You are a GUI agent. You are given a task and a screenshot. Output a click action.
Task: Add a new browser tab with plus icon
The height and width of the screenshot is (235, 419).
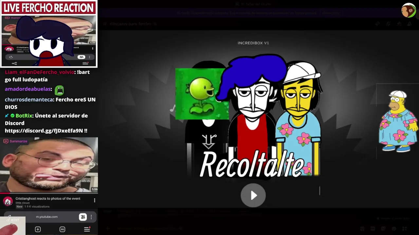point(38,229)
